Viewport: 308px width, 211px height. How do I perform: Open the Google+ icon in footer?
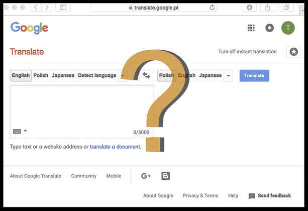[x=146, y=176]
